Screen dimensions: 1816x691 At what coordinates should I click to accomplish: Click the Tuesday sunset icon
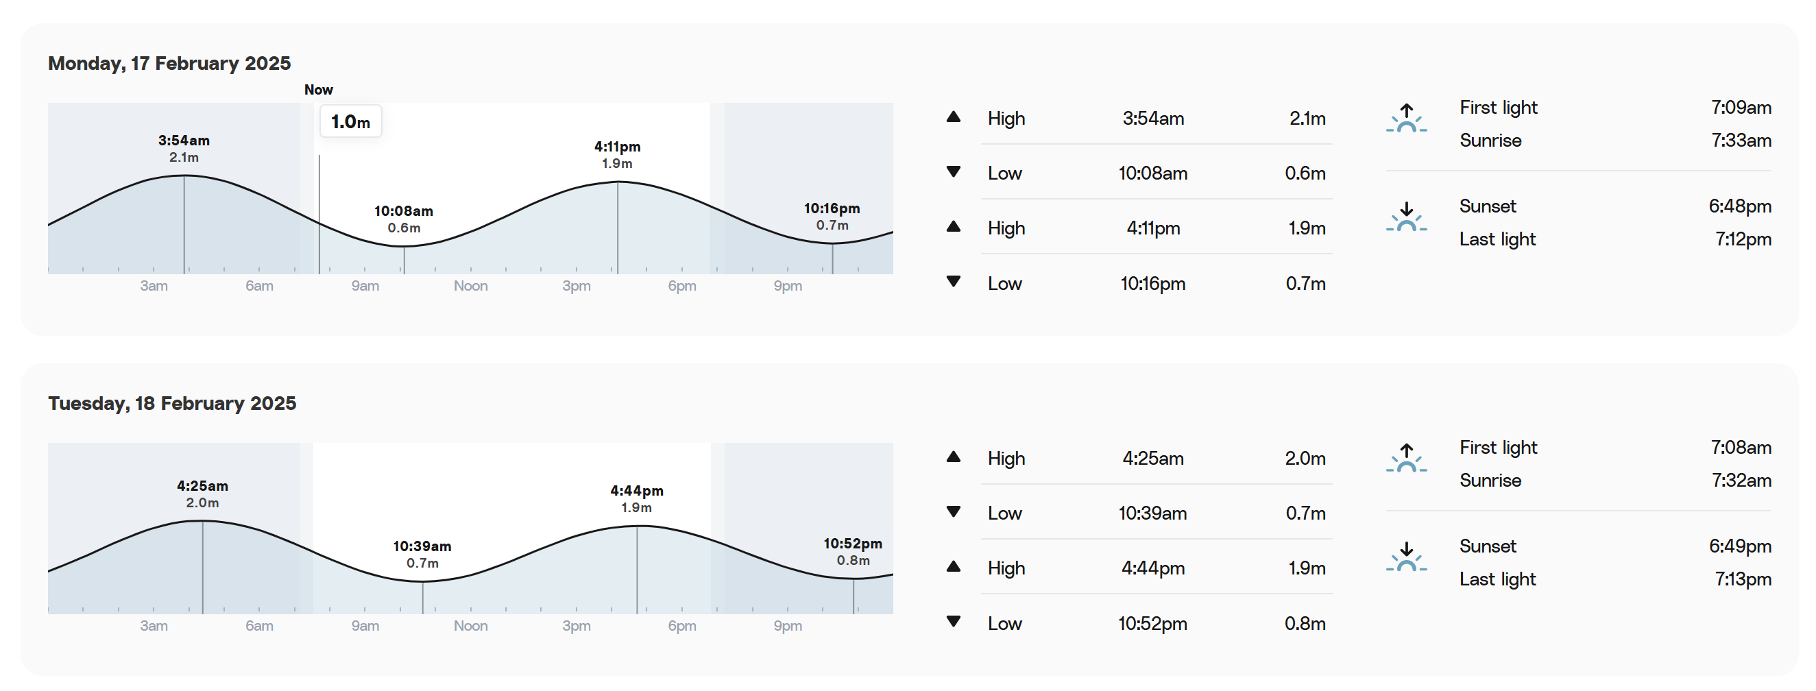pyautogui.click(x=1406, y=557)
